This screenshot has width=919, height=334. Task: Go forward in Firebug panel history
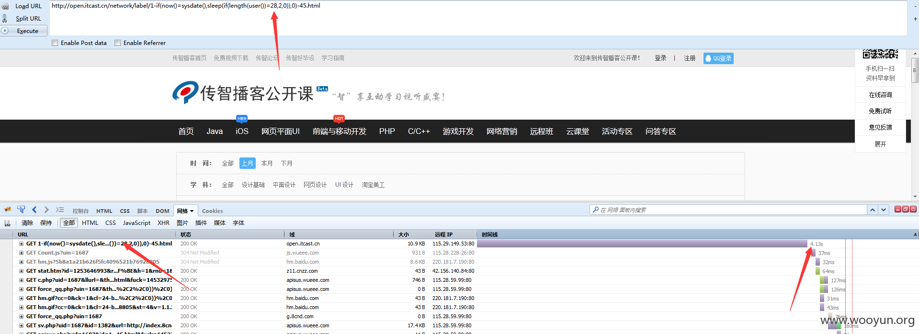point(46,210)
